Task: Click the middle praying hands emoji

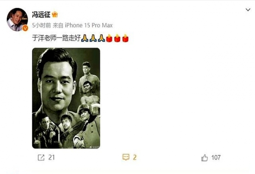Action: point(93,38)
